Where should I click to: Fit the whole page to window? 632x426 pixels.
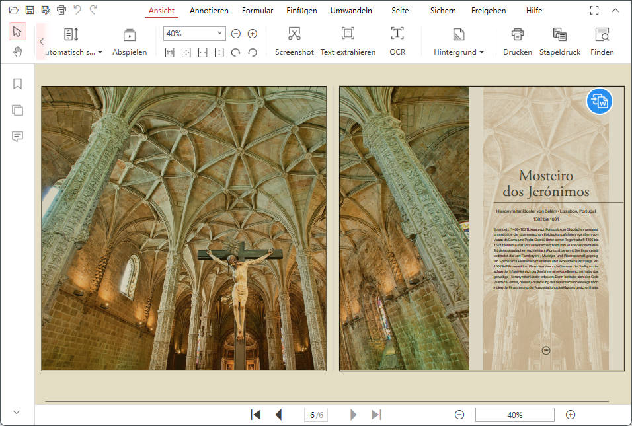(186, 52)
